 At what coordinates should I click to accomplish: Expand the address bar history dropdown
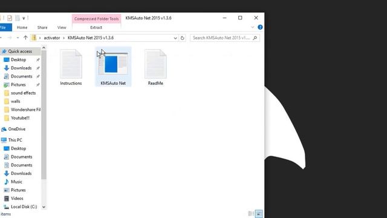point(175,38)
